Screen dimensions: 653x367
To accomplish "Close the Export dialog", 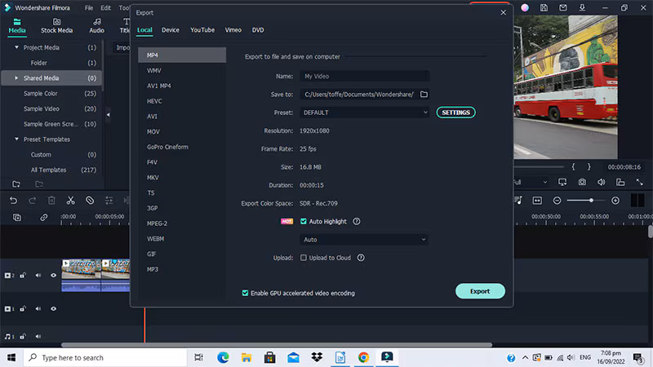I will pyautogui.click(x=503, y=12).
